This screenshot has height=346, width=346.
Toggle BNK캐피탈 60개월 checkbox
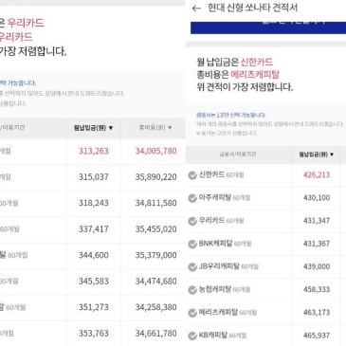(x=192, y=244)
